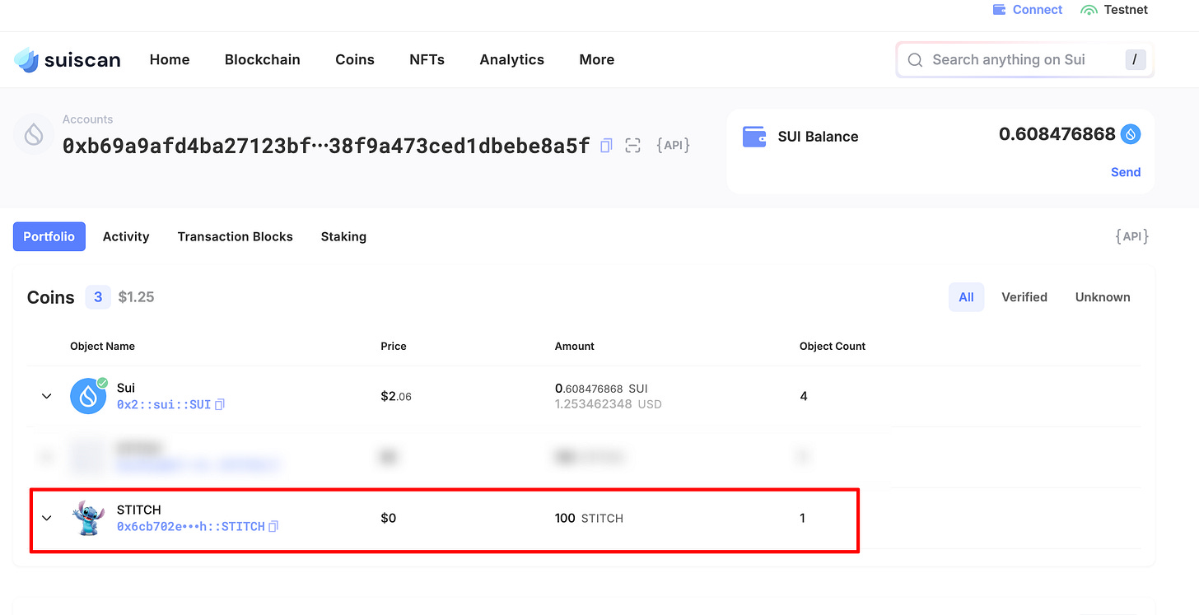Open the Coins menu
Screen dimensions: 1199x615
pyautogui.click(x=355, y=59)
